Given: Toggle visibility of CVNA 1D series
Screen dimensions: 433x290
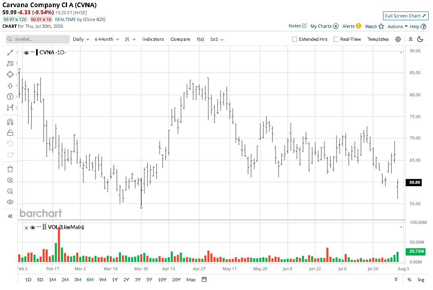Looking at the screenshot, I should 26,52.
